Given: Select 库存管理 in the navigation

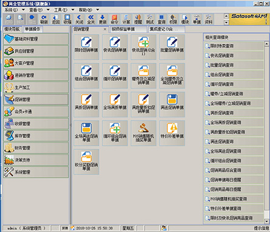Looking at the screenshot, I should (36, 136).
